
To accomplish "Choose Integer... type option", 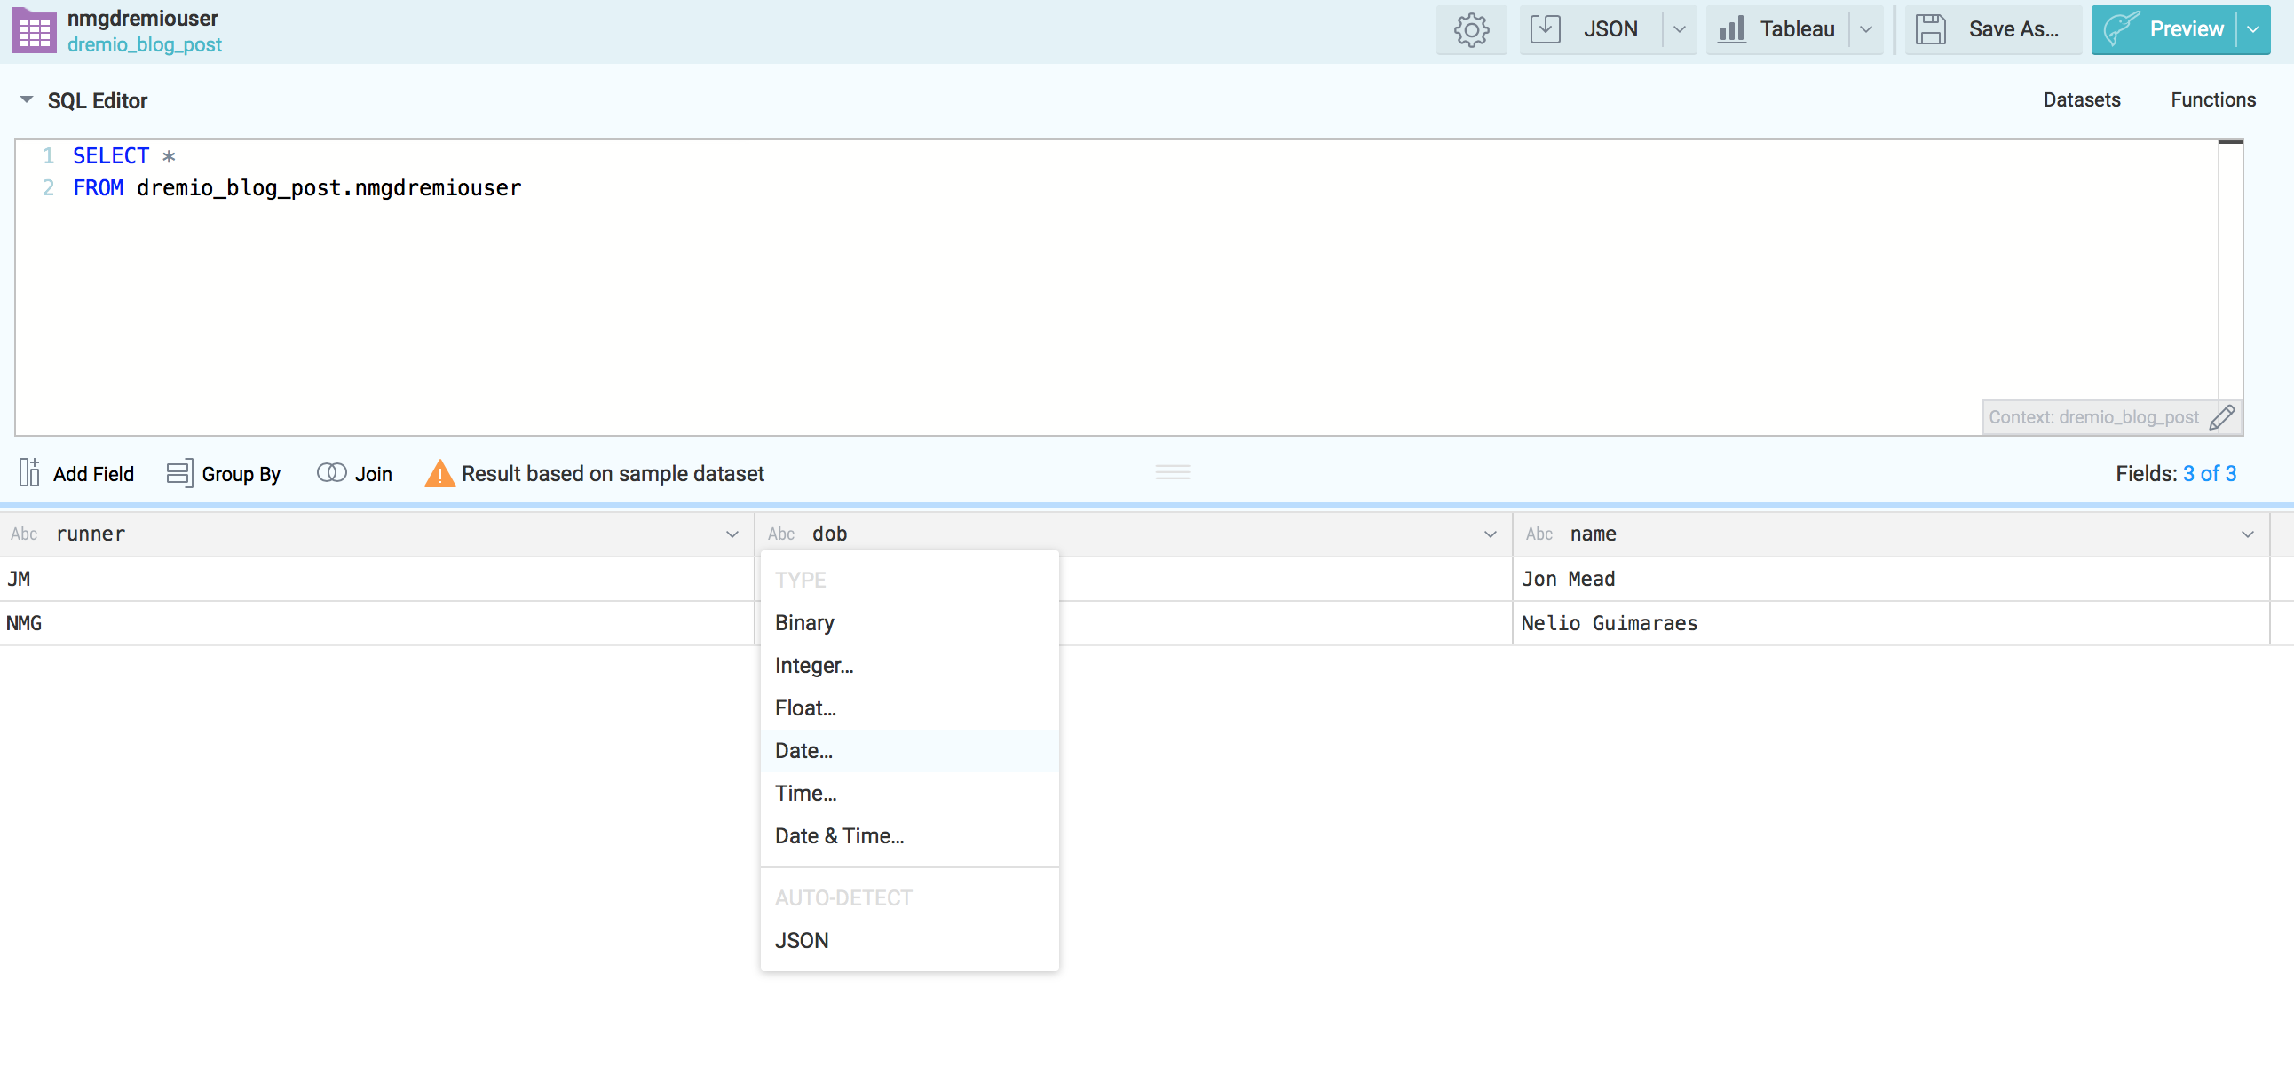I will [909, 665].
